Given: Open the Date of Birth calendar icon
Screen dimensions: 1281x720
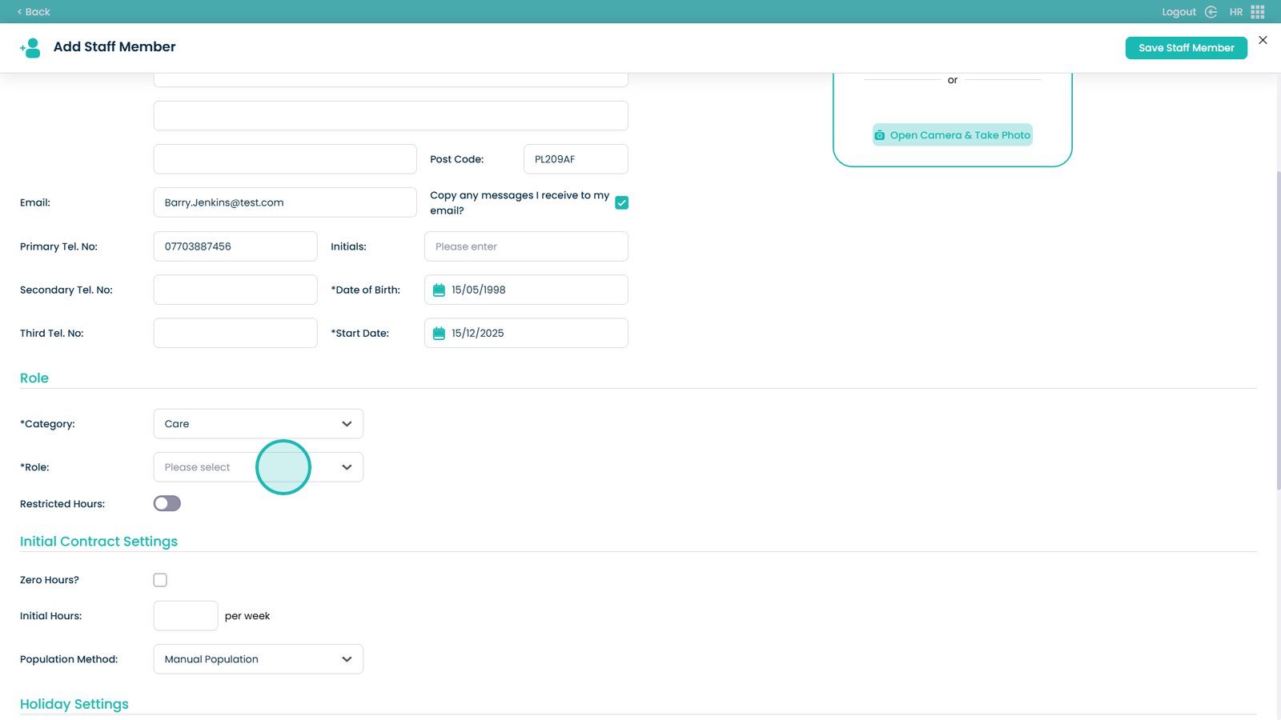Looking at the screenshot, I should (439, 290).
